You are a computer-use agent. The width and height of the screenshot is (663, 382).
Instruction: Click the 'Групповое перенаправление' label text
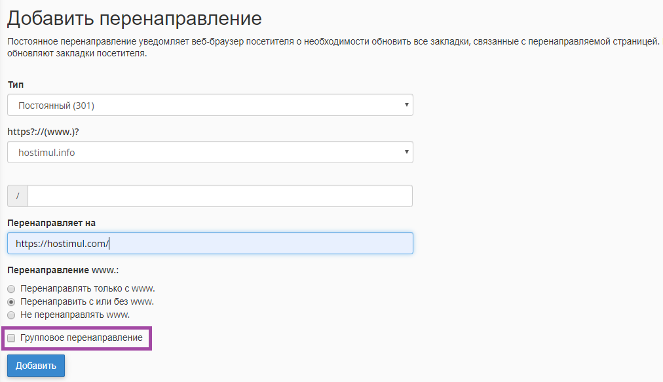[81, 338]
